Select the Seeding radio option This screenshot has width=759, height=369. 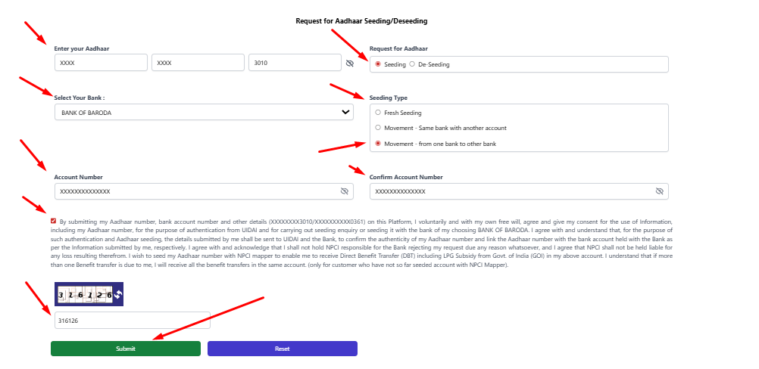[x=378, y=64]
